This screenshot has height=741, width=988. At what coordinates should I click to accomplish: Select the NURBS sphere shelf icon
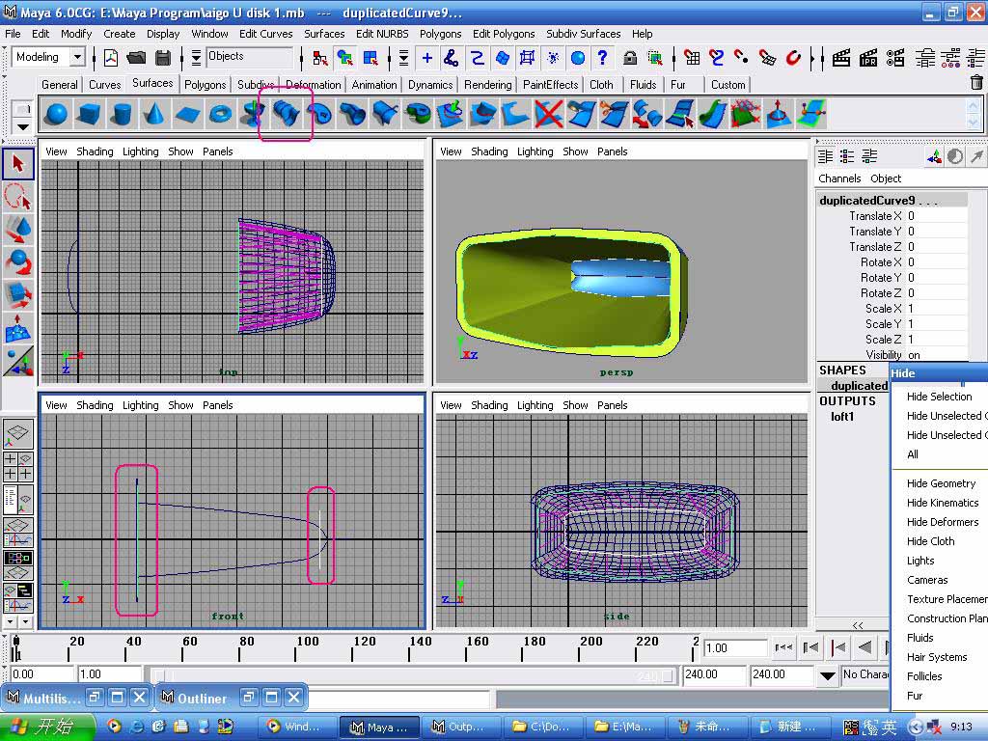(57, 114)
